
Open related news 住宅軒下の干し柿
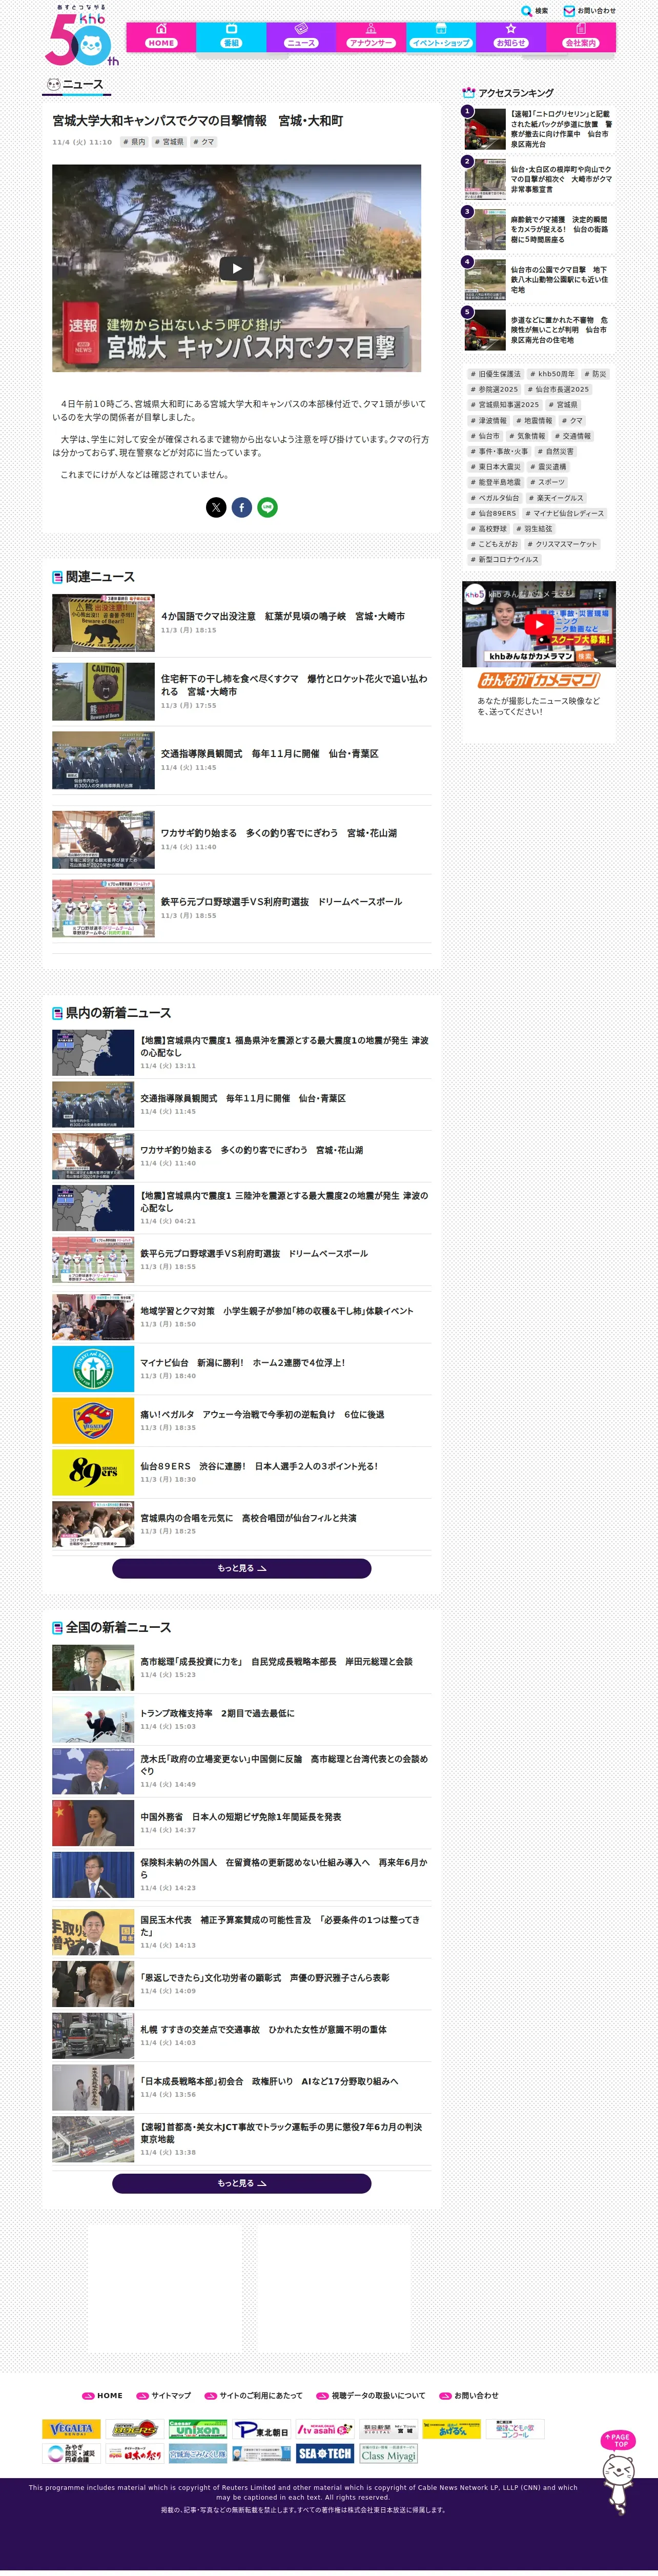point(241,691)
